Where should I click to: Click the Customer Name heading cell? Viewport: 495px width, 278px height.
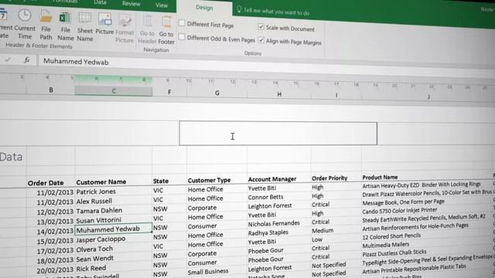coord(101,182)
